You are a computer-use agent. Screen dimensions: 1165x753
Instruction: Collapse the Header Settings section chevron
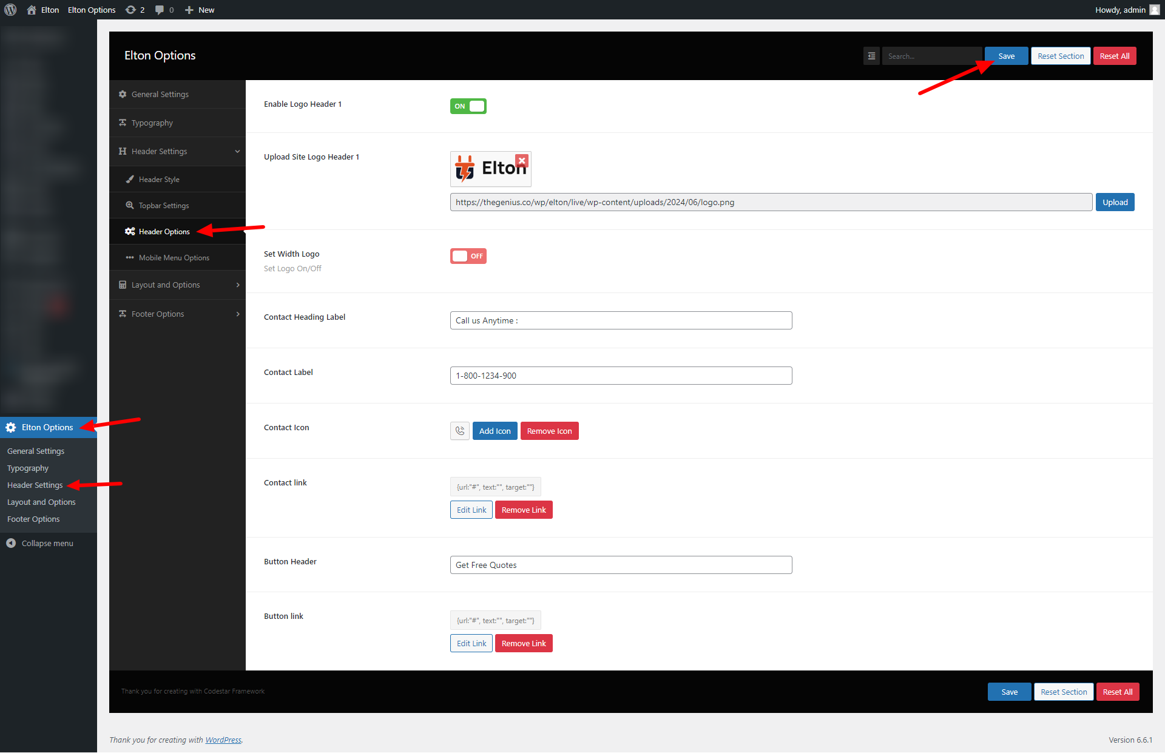(237, 151)
